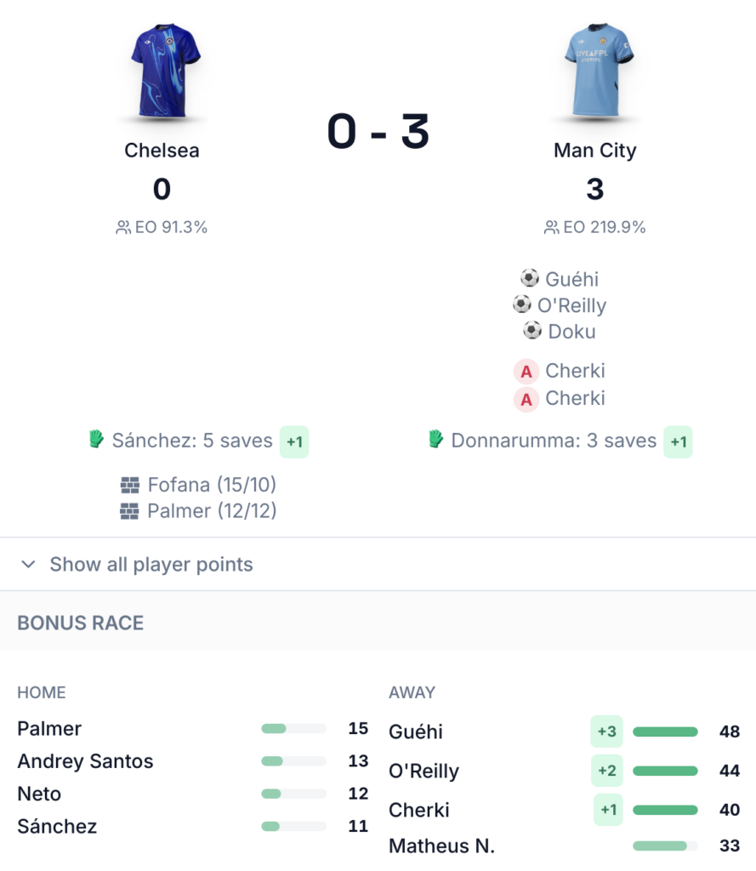This screenshot has height=871, width=756.
Task: Click Palmer's bonus progress bar
Action: tap(293, 729)
